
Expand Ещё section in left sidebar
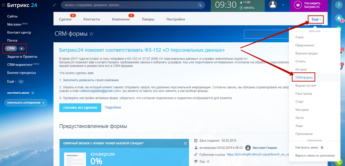(12, 81)
